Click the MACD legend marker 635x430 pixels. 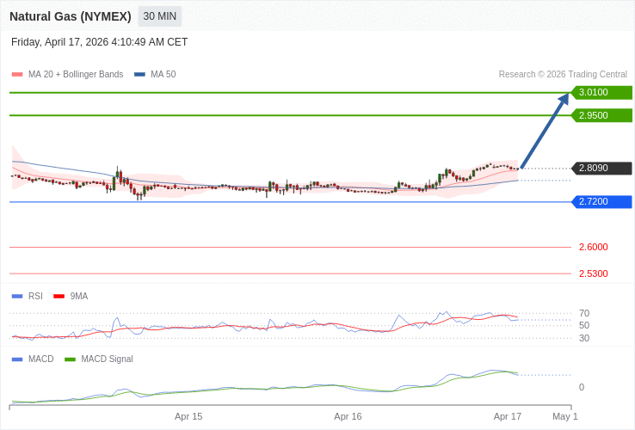(x=17, y=359)
